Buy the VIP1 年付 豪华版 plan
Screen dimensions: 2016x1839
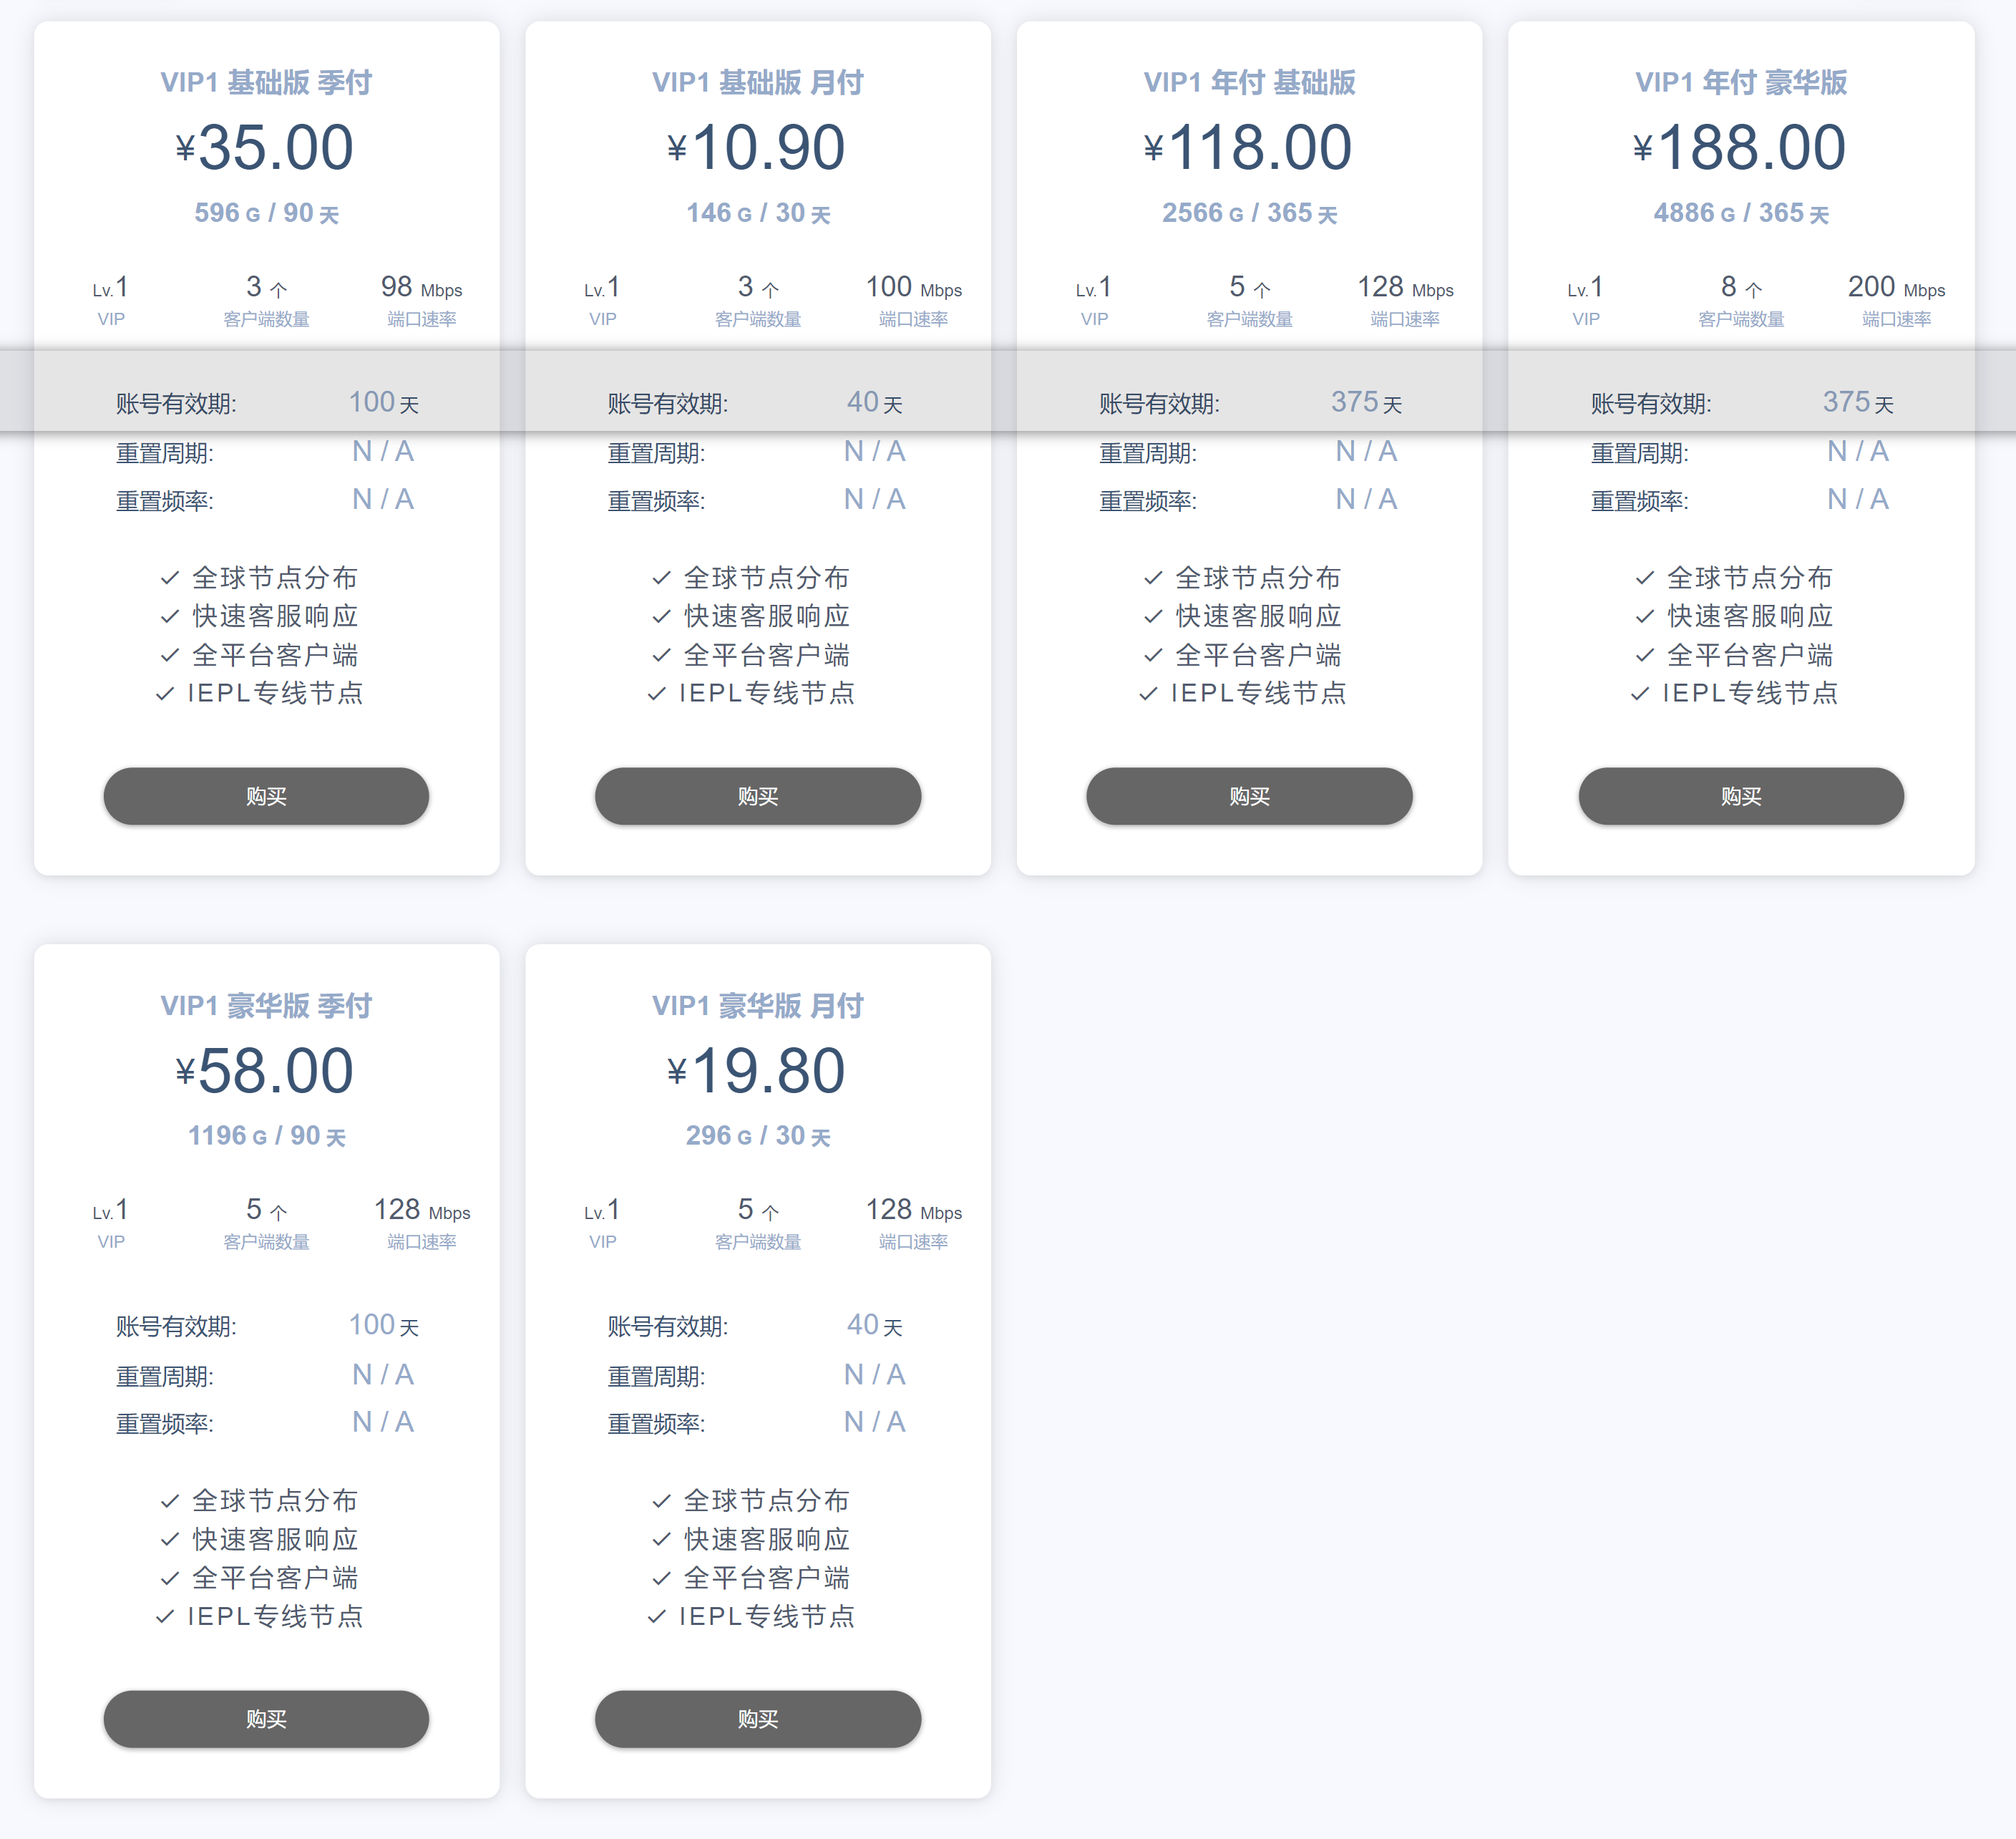click(1740, 796)
